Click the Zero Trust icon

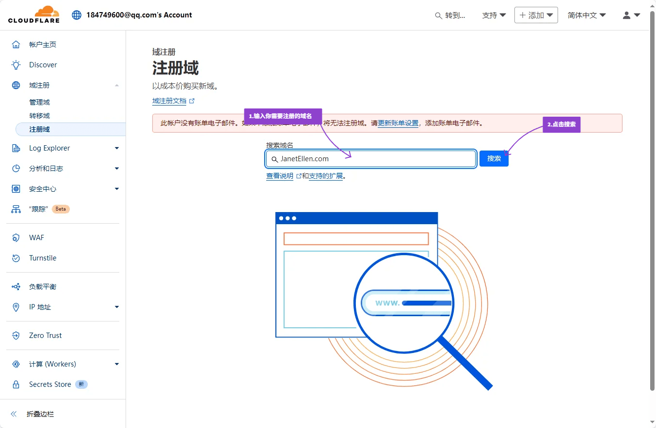pyautogui.click(x=16, y=336)
